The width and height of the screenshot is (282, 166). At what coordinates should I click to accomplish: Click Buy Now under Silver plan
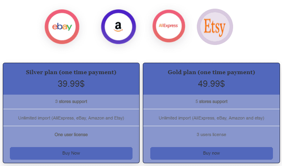(x=71, y=153)
